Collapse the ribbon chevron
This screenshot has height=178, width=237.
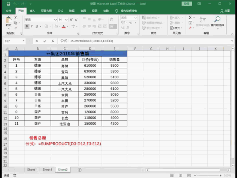232,34
